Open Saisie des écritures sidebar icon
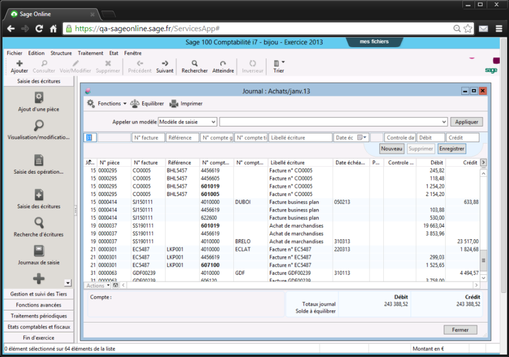 [x=39, y=195]
